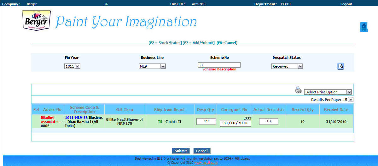378x166 pixels.
Task: Click the red Scheme Description label
Action: [219, 69]
